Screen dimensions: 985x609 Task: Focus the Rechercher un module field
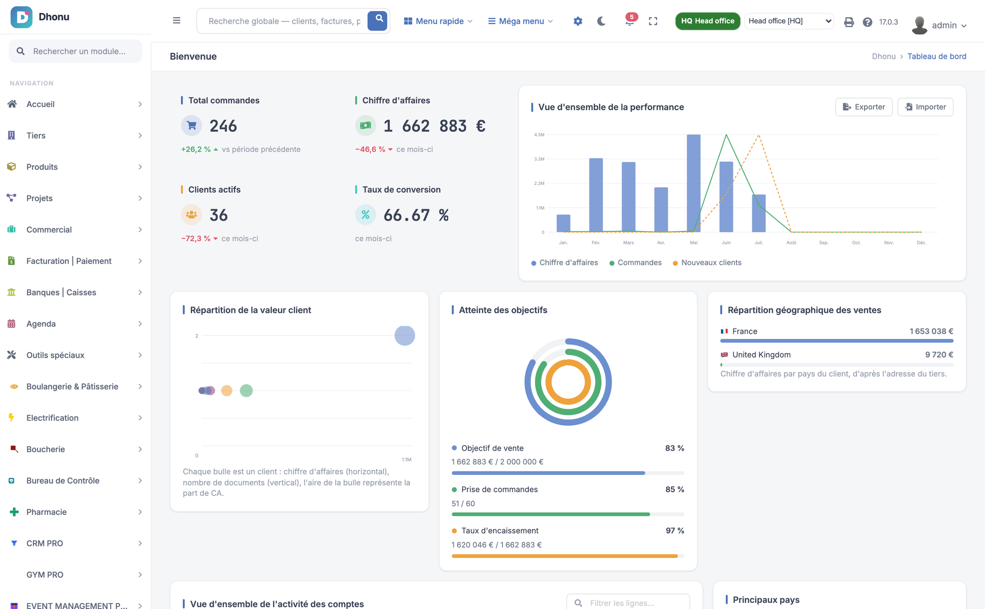tap(75, 51)
